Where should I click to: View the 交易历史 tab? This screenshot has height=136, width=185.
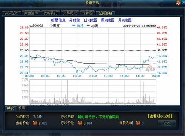(x=70, y=13)
